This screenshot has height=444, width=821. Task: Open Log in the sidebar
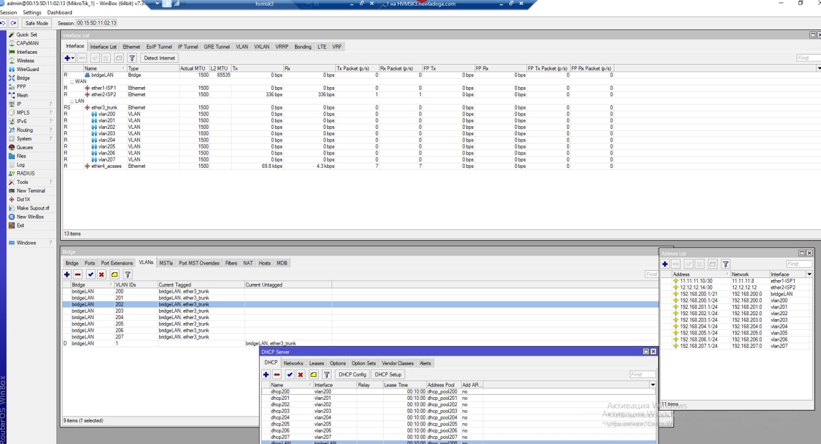pyautogui.click(x=21, y=165)
